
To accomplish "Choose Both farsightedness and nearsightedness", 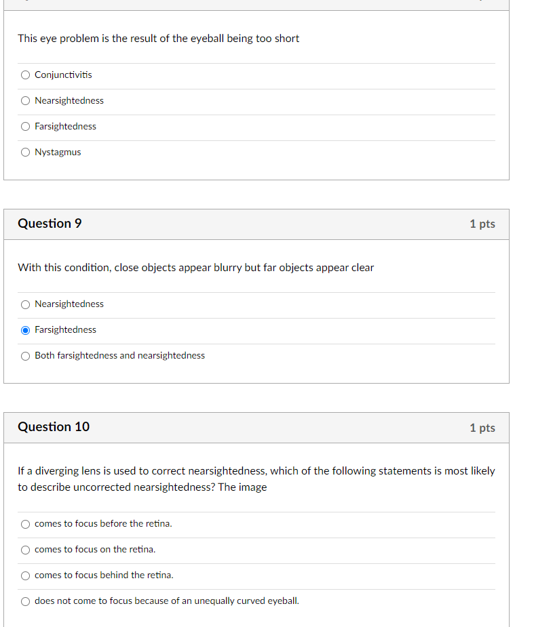I will point(25,357).
